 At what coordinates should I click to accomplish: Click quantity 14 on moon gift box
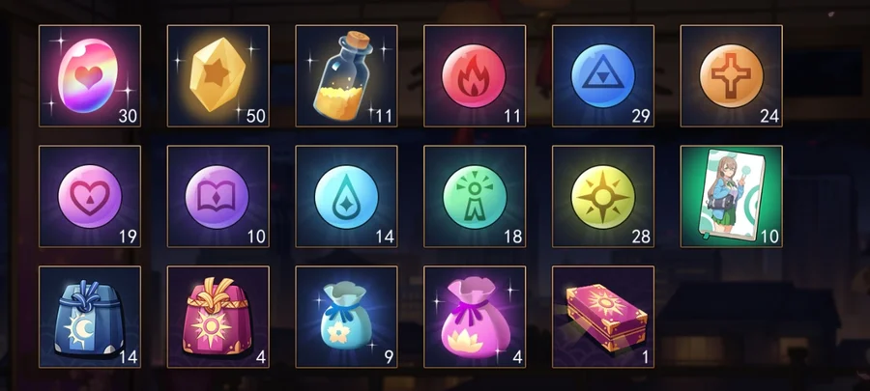[x=128, y=357]
